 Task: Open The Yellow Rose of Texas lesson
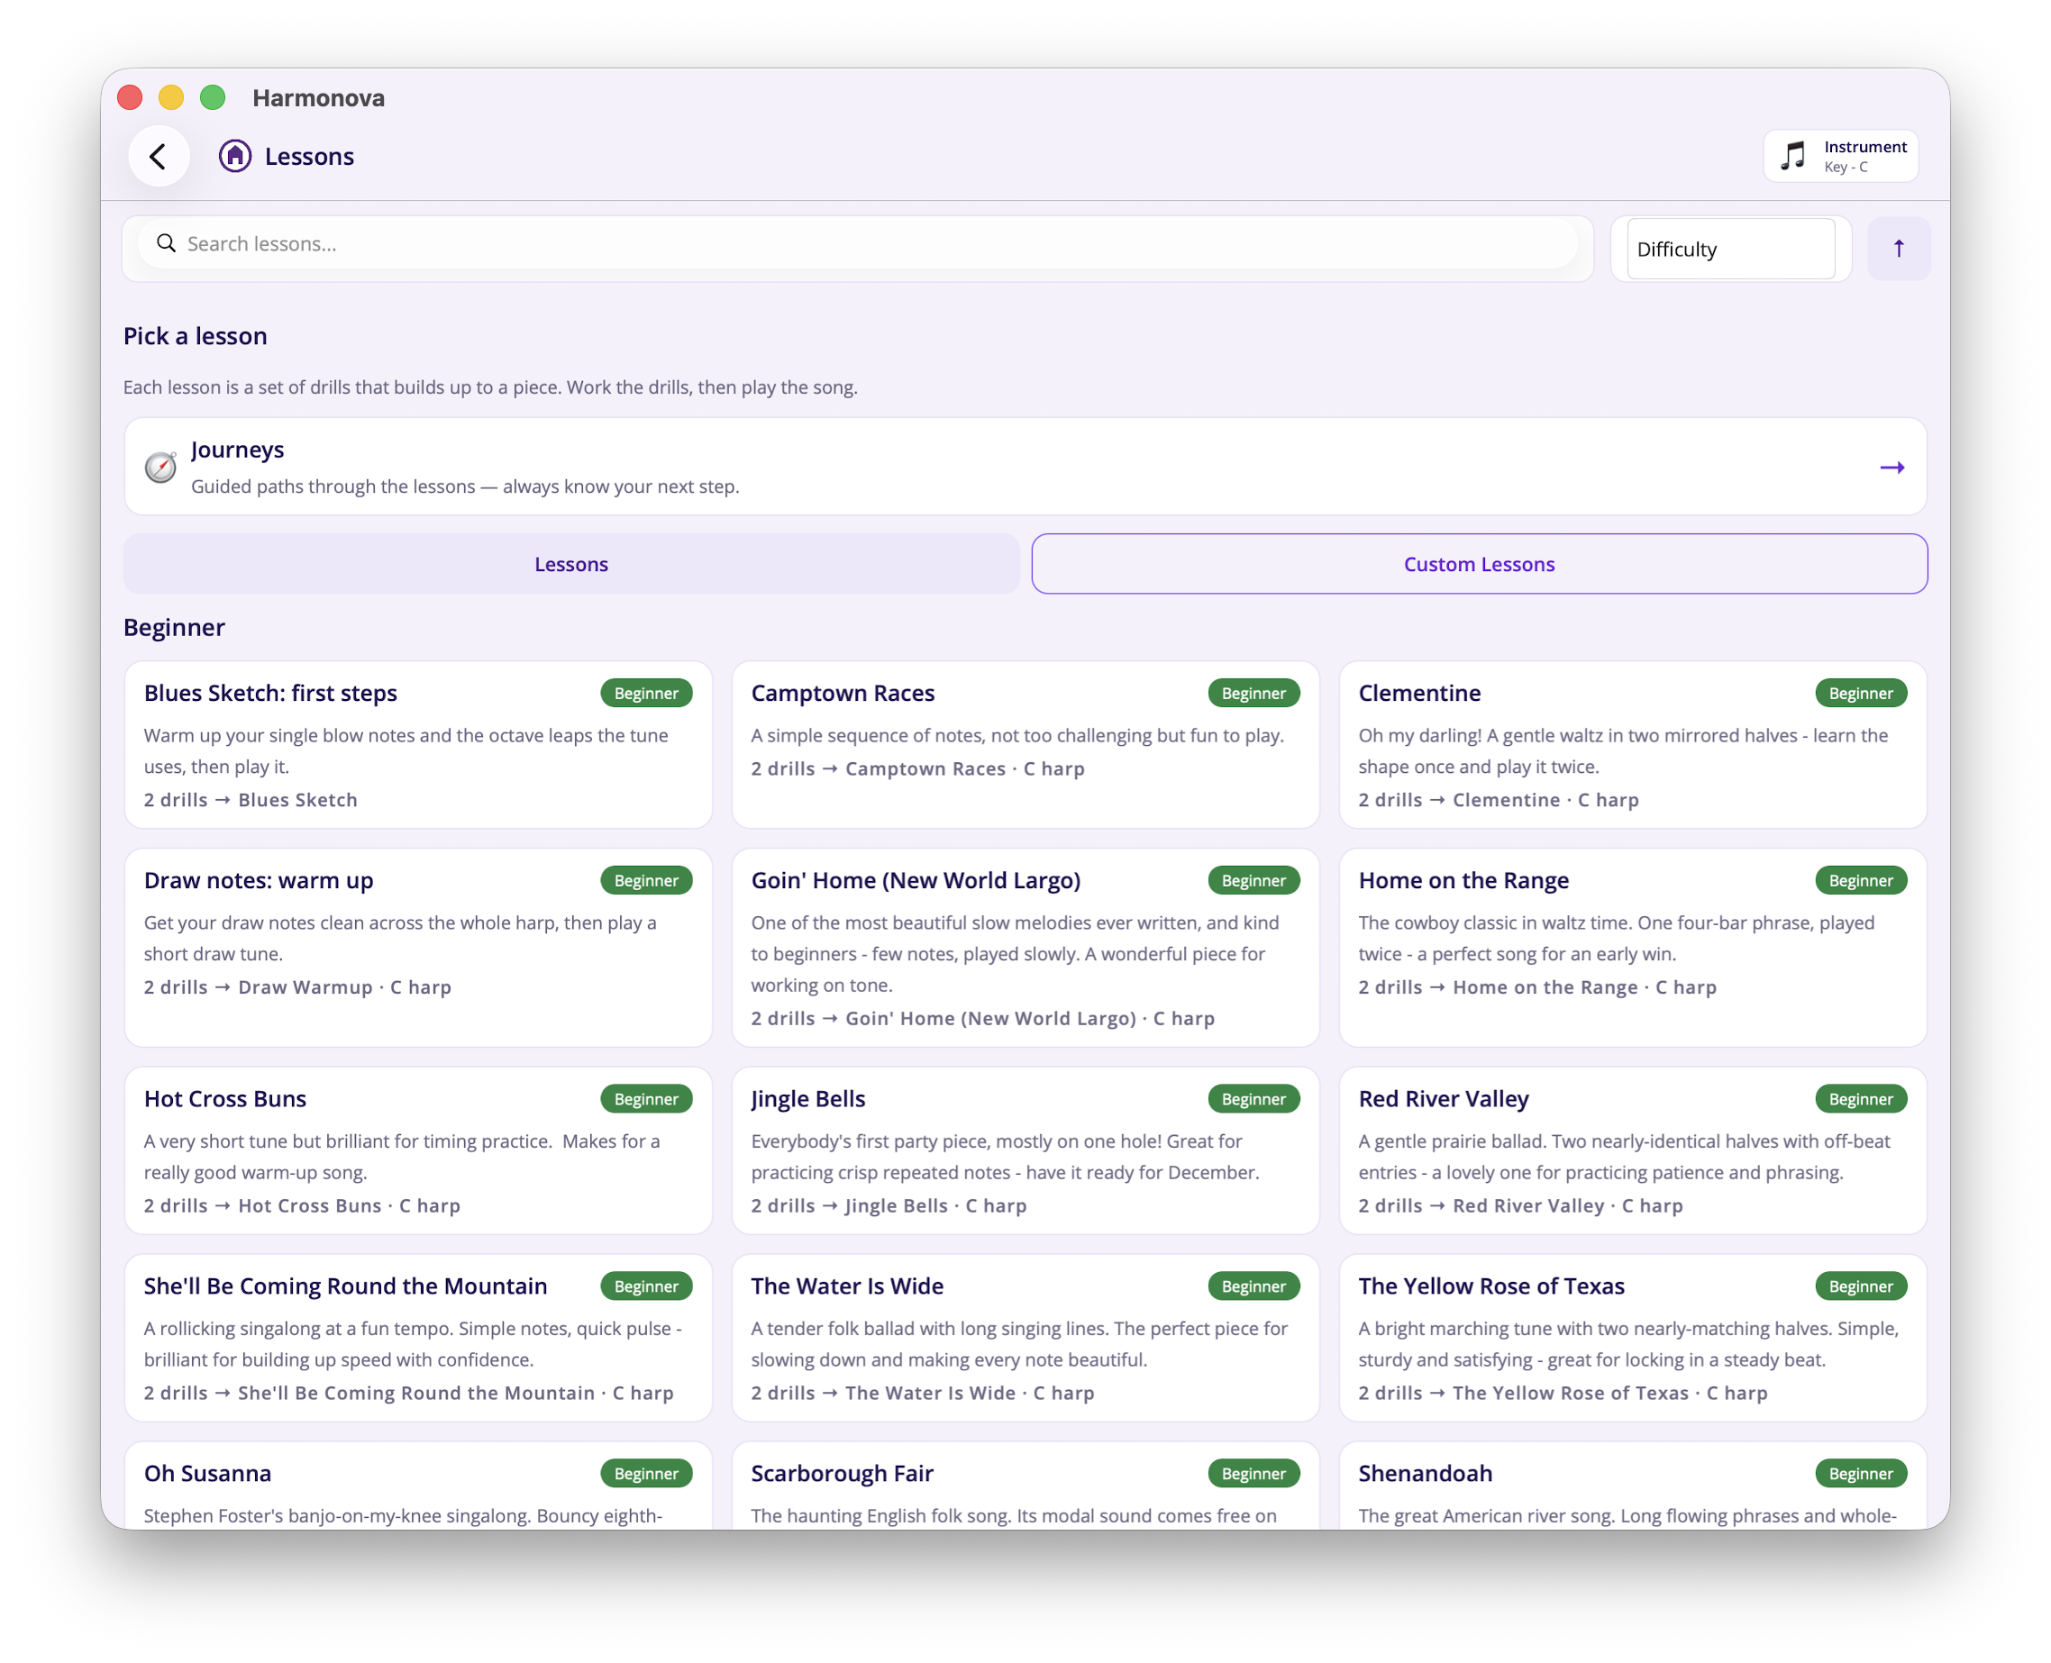1632,1337
